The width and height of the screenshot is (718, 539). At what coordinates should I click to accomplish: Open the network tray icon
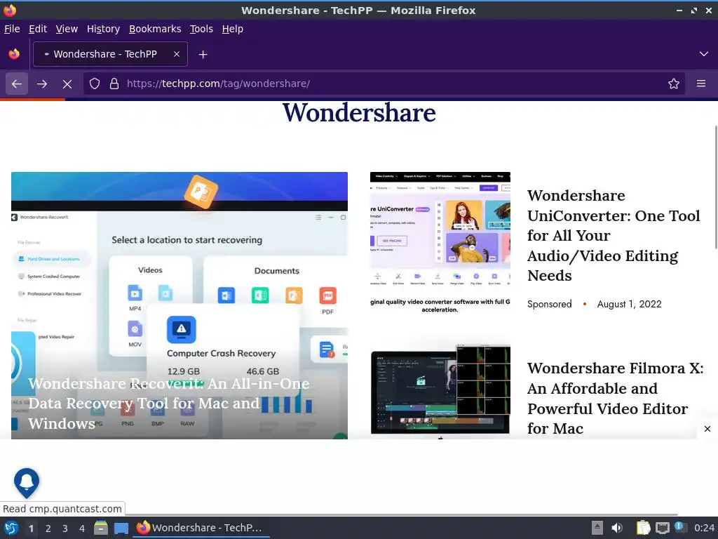[x=662, y=528]
